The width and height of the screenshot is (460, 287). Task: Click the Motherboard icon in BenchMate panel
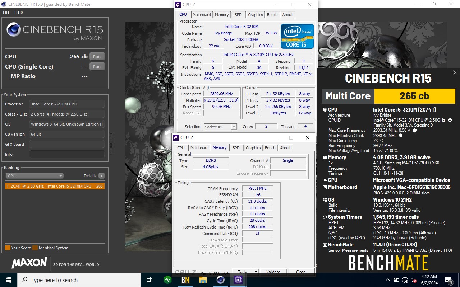[325, 187]
